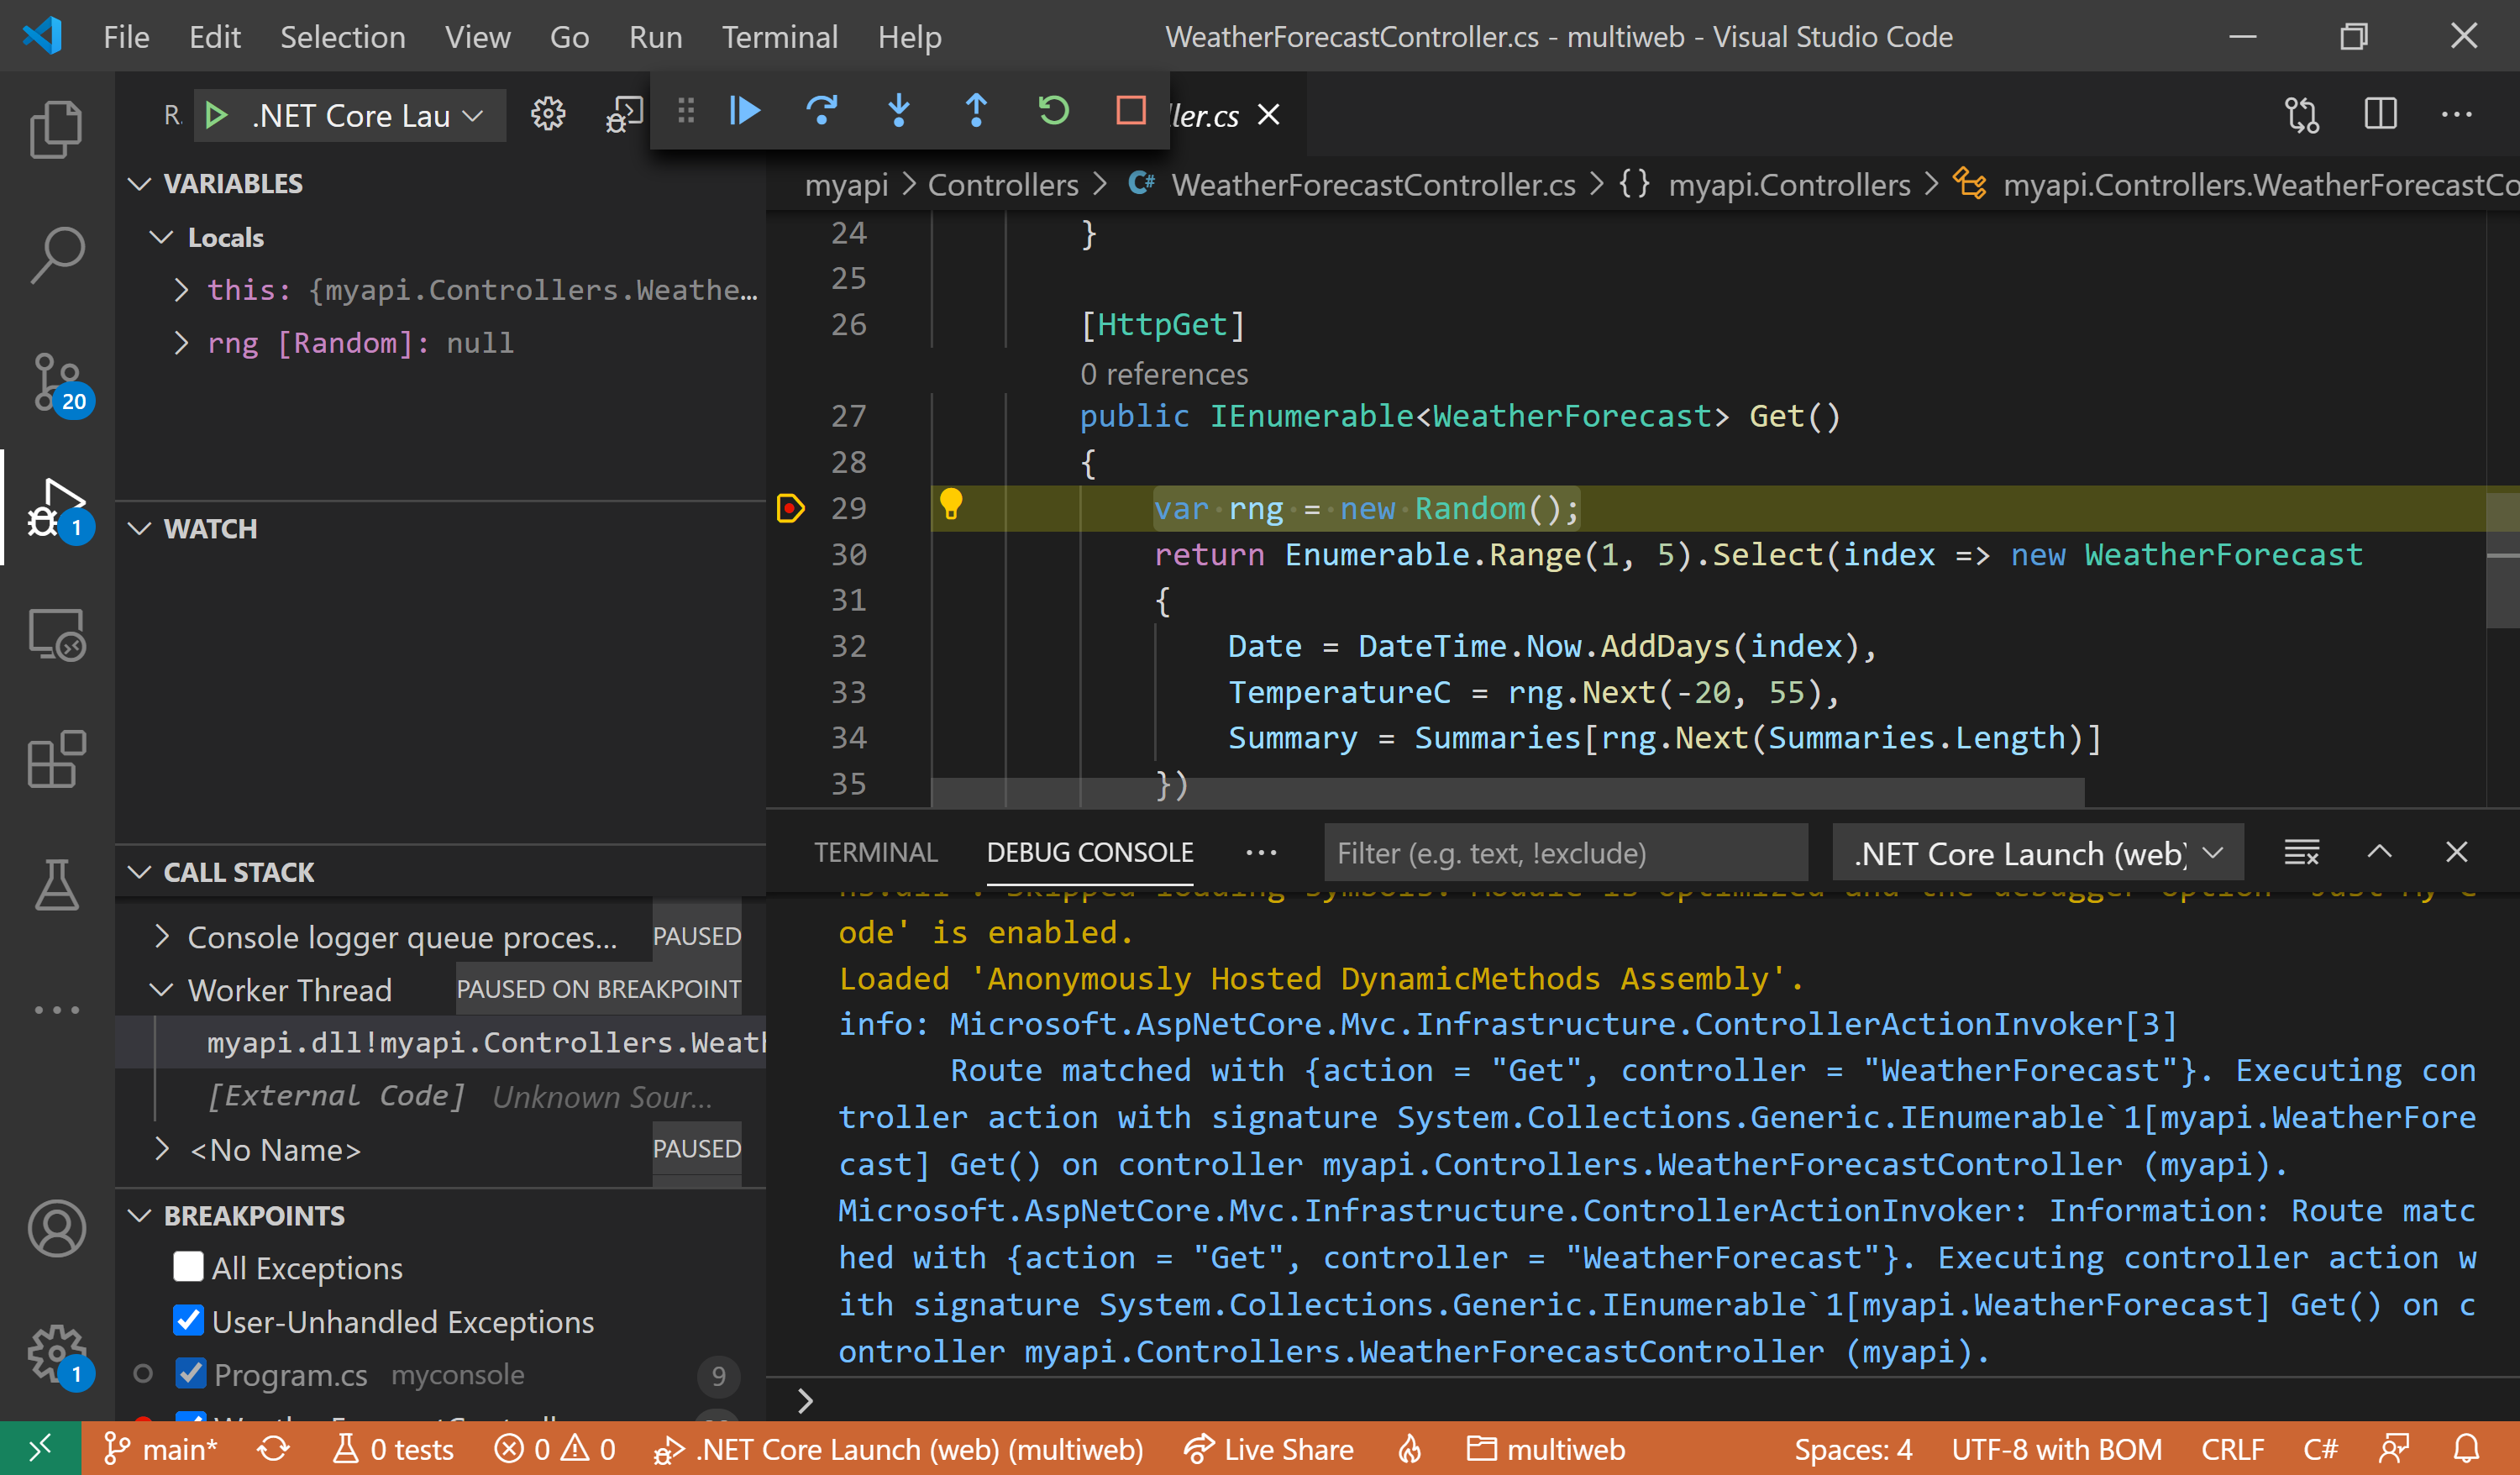Disable the Program.cs breakpoint checkbox

click(x=190, y=1374)
